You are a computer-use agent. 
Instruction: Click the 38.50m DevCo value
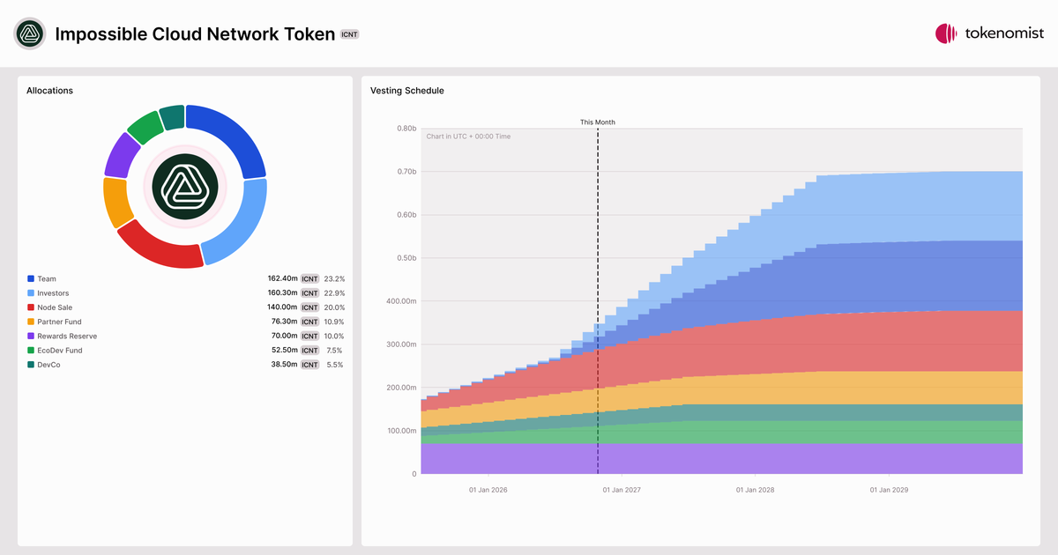pos(284,365)
